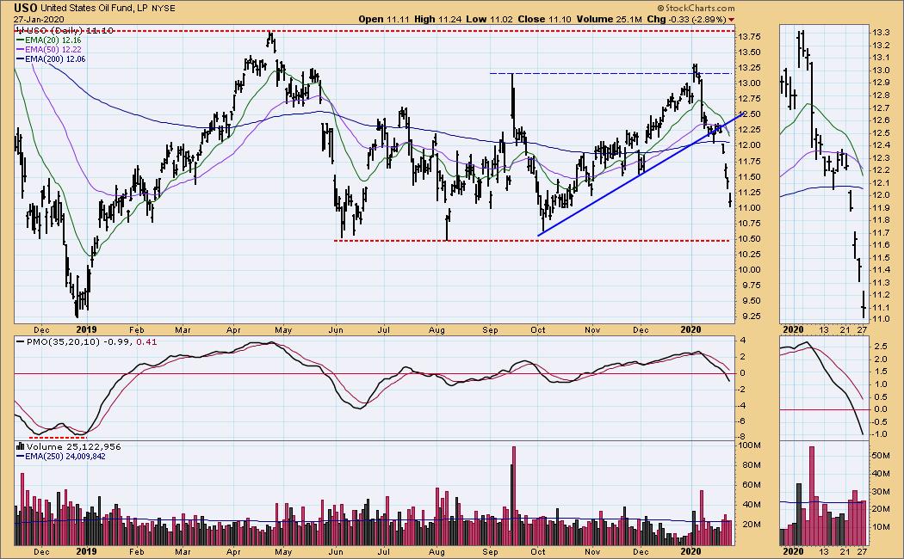Click the red down-triangle next to Chg value

click(x=732, y=20)
